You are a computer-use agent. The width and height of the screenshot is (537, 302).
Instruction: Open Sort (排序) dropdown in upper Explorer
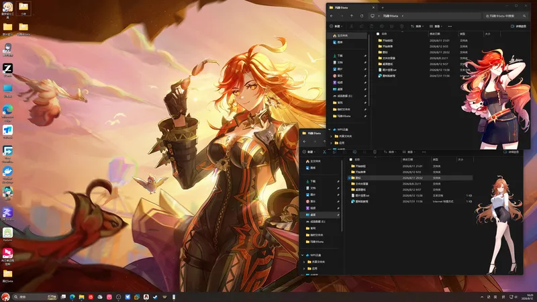(417, 26)
